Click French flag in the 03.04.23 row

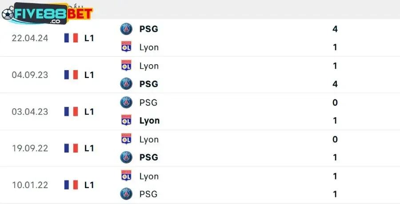[x=71, y=111]
